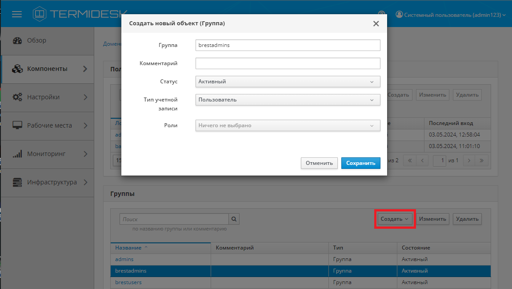Open Создать dropdown in Группы section
Image resolution: width=512 pixels, height=289 pixels.
395,219
